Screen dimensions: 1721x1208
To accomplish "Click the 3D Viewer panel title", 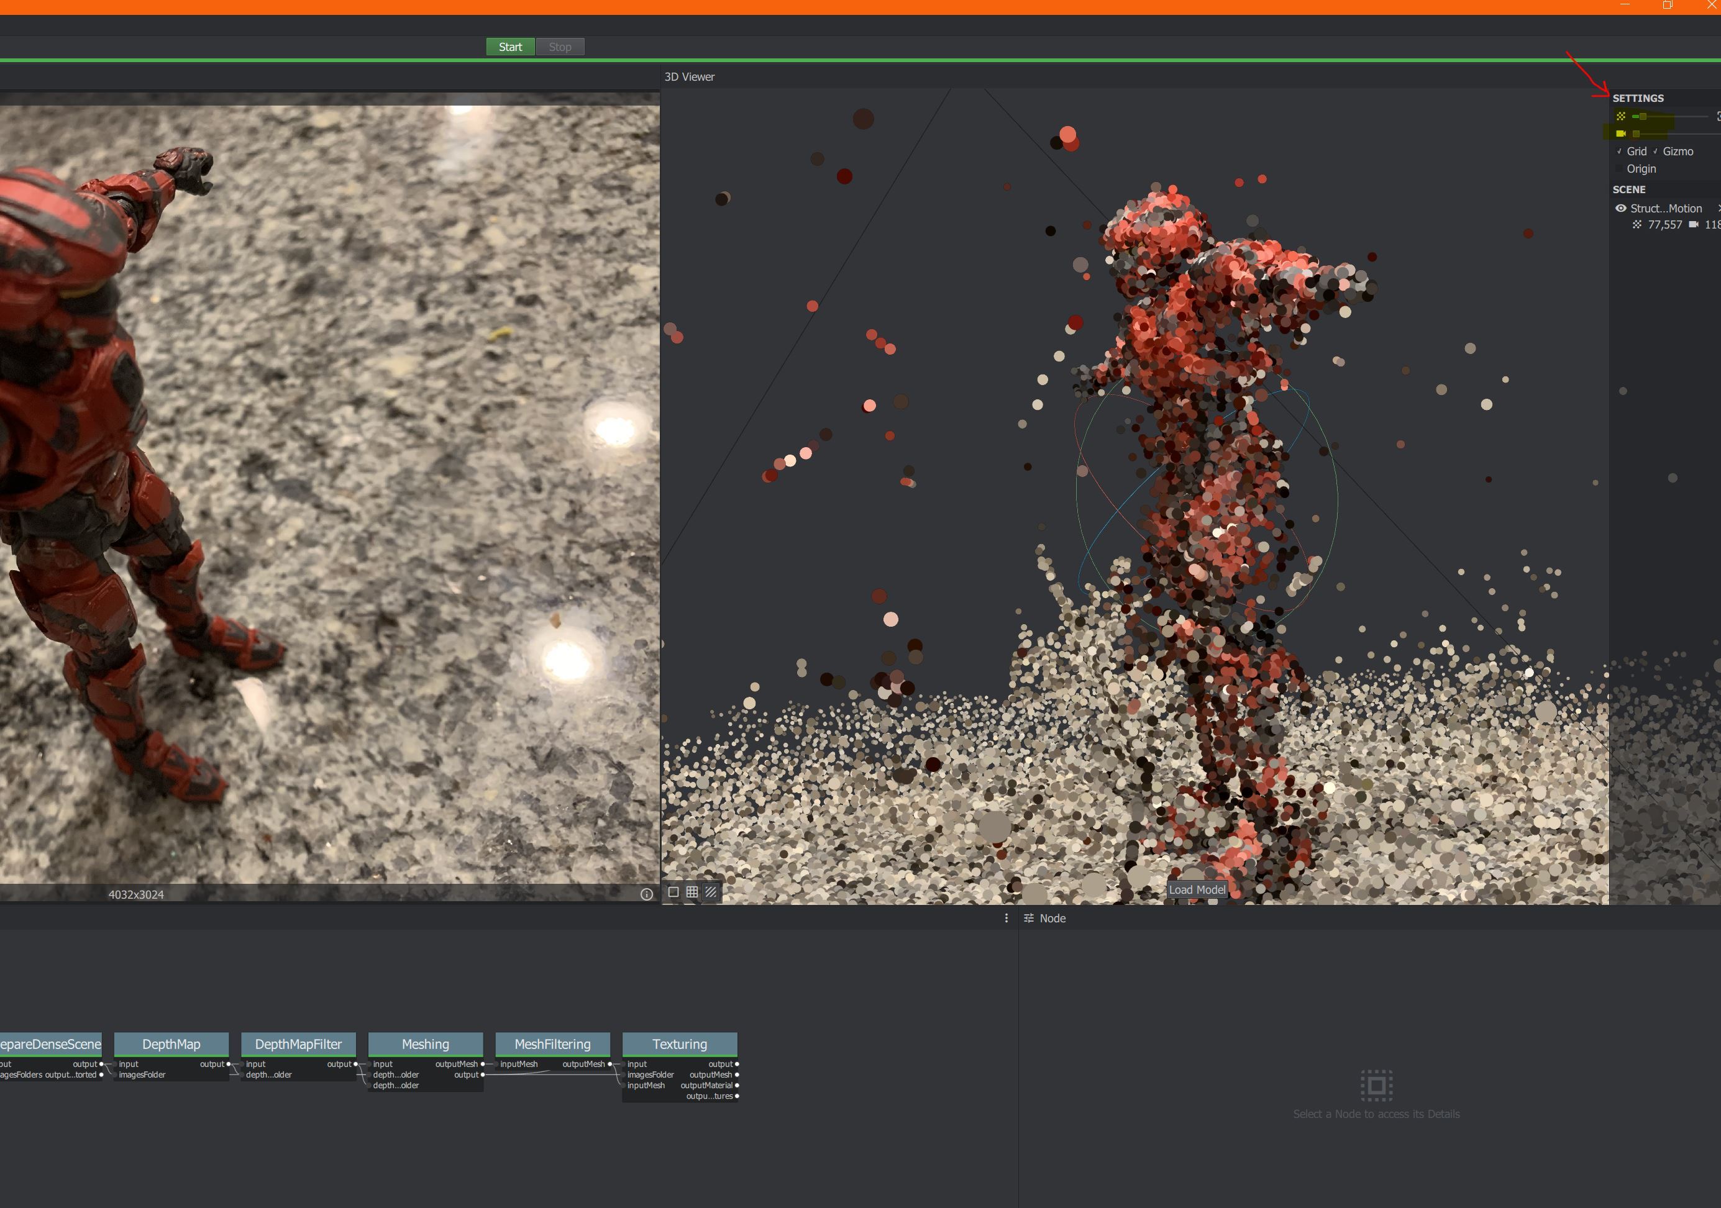I will [x=689, y=76].
